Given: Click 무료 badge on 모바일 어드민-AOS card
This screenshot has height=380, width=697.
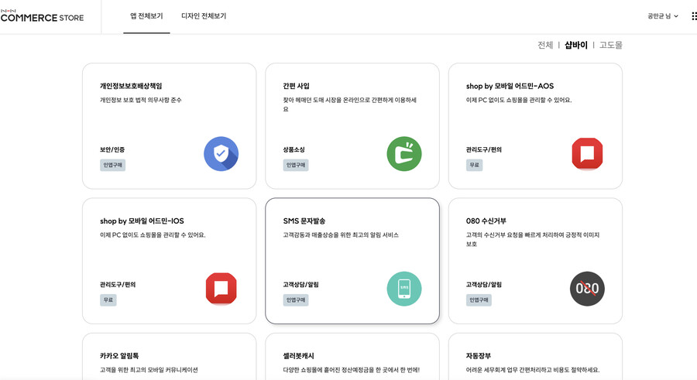Looking at the screenshot, I should click(474, 165).
